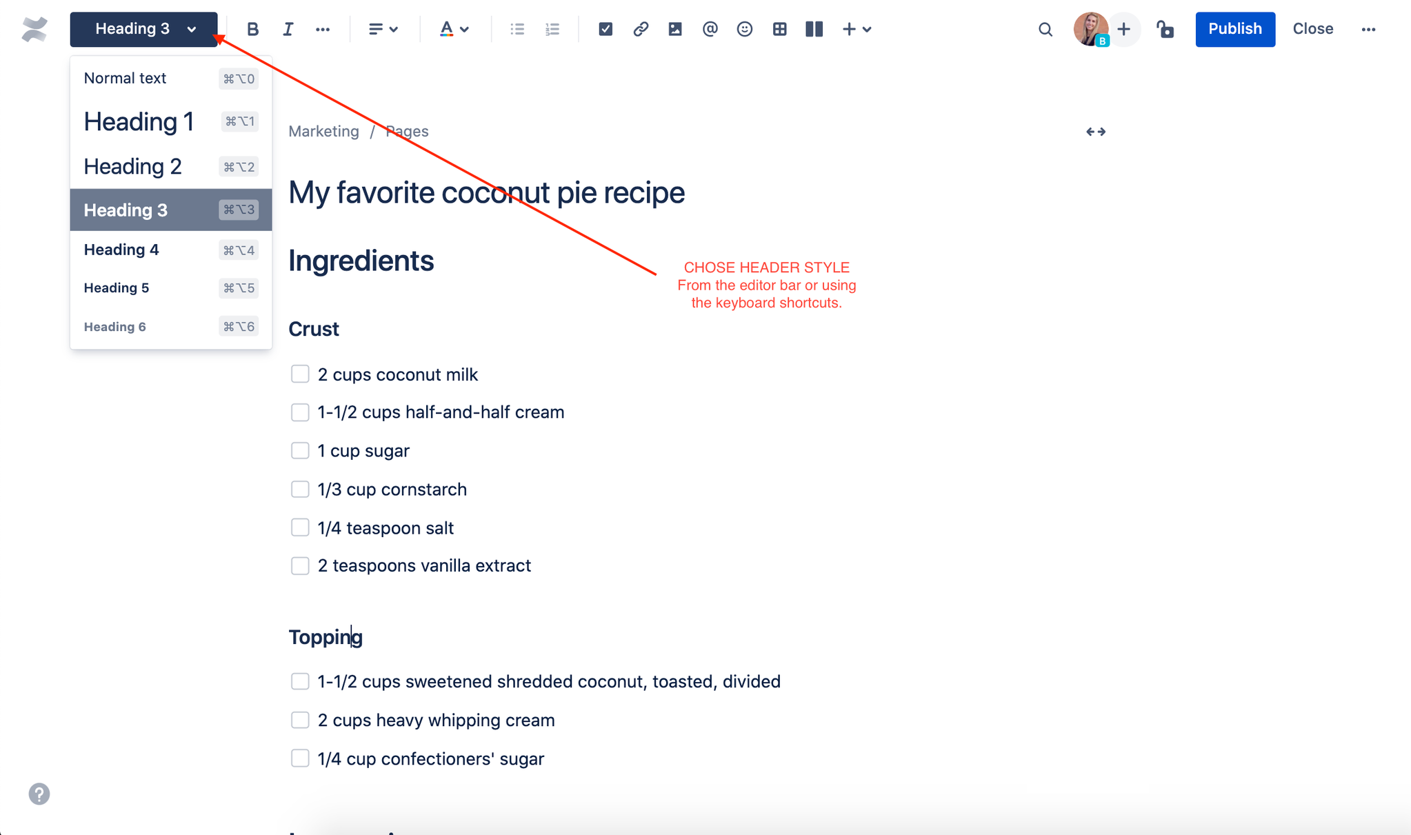
Task: Click the table insert icon
Action: tap(779, 28)
